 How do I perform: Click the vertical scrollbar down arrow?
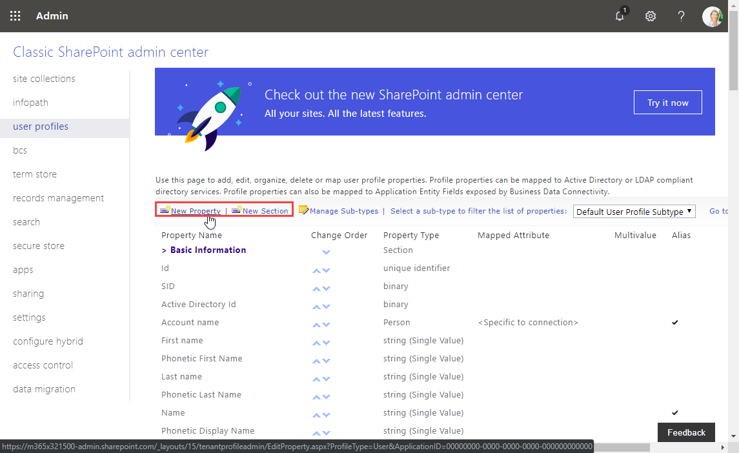(733, 436)
